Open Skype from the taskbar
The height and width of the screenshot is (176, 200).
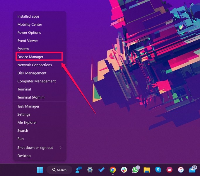pos(158,170)
